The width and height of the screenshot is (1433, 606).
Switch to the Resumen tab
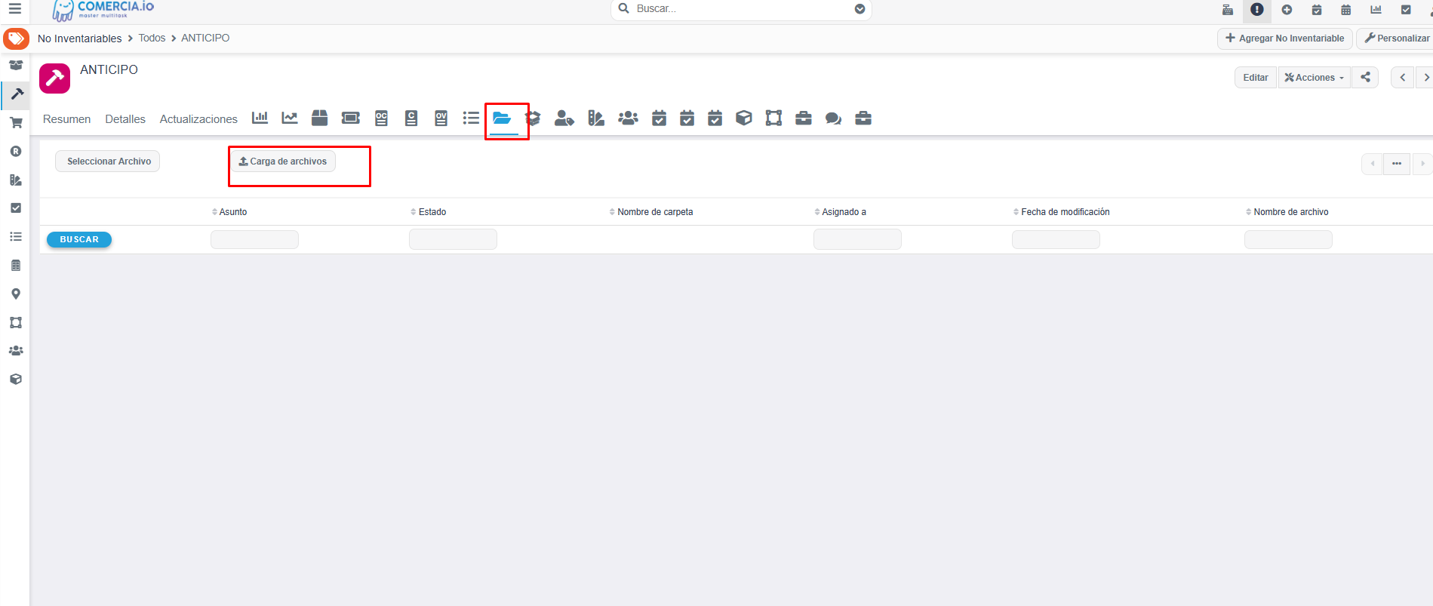click(x=67, y=119)
